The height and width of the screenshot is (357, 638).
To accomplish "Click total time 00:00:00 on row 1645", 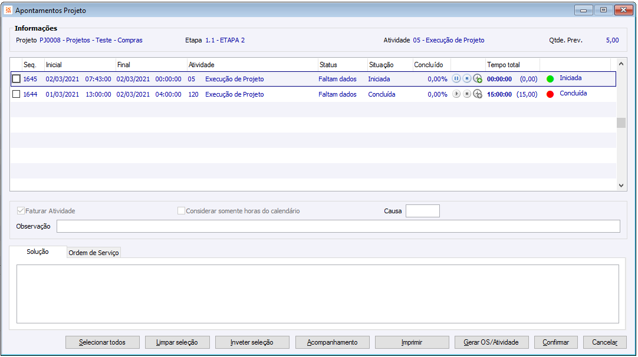I will (499, 79).
